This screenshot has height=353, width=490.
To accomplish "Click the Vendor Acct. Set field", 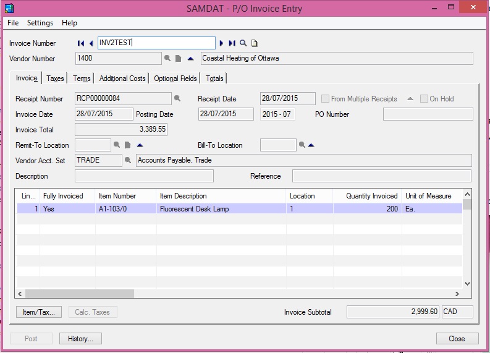I will point(98,160).
